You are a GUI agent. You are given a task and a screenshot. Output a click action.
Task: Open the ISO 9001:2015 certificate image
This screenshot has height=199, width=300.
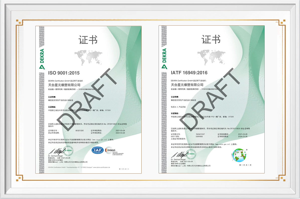click(88, 100)
